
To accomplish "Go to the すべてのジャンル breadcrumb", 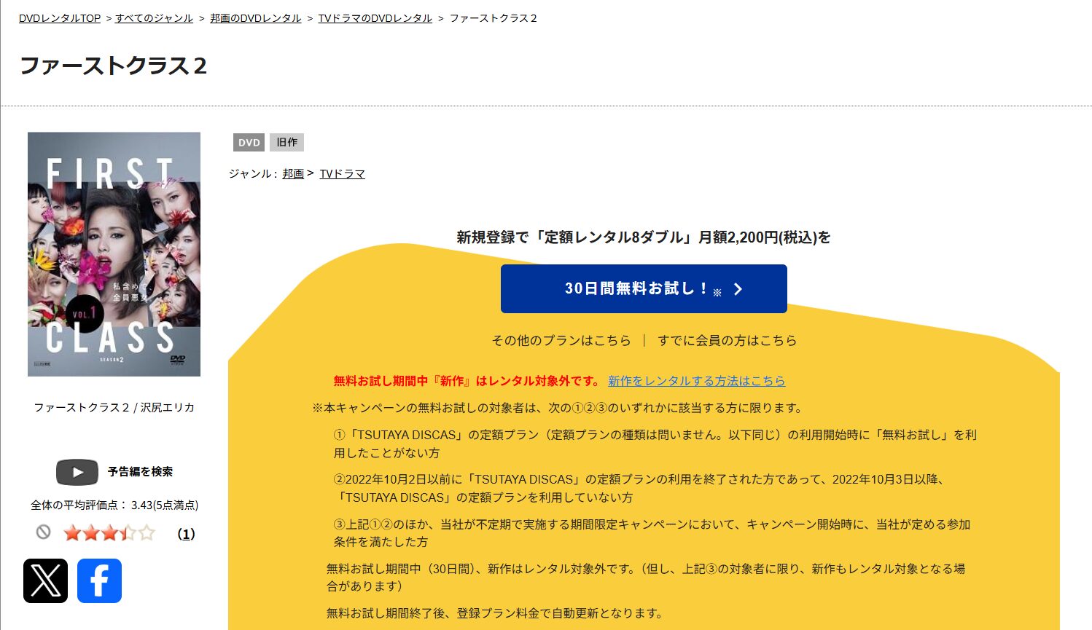I will 154,18.
